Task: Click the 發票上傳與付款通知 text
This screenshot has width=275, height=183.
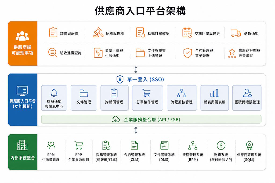Action: coord(114,53)
